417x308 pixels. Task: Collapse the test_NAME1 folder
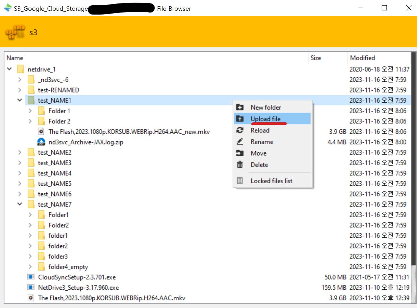pos(20,100)
